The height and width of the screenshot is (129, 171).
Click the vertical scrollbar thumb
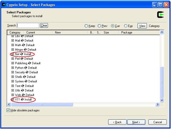click(x=162, y=82)
